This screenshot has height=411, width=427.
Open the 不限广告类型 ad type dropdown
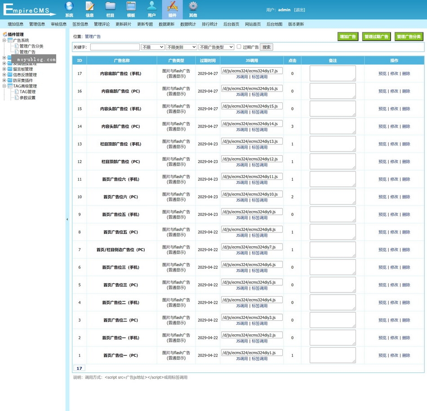[x=216, y=47]
